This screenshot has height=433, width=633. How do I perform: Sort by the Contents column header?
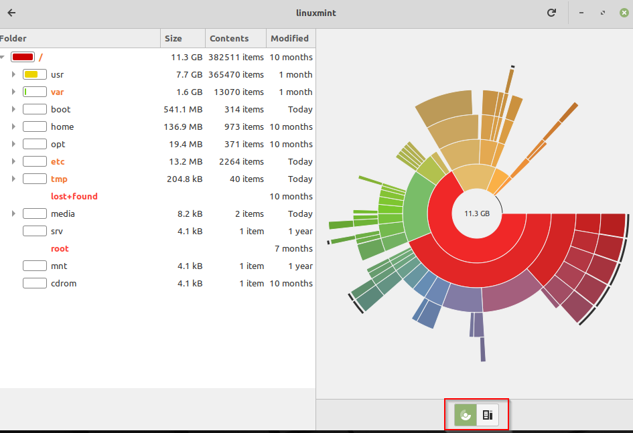tap(236, 38)
